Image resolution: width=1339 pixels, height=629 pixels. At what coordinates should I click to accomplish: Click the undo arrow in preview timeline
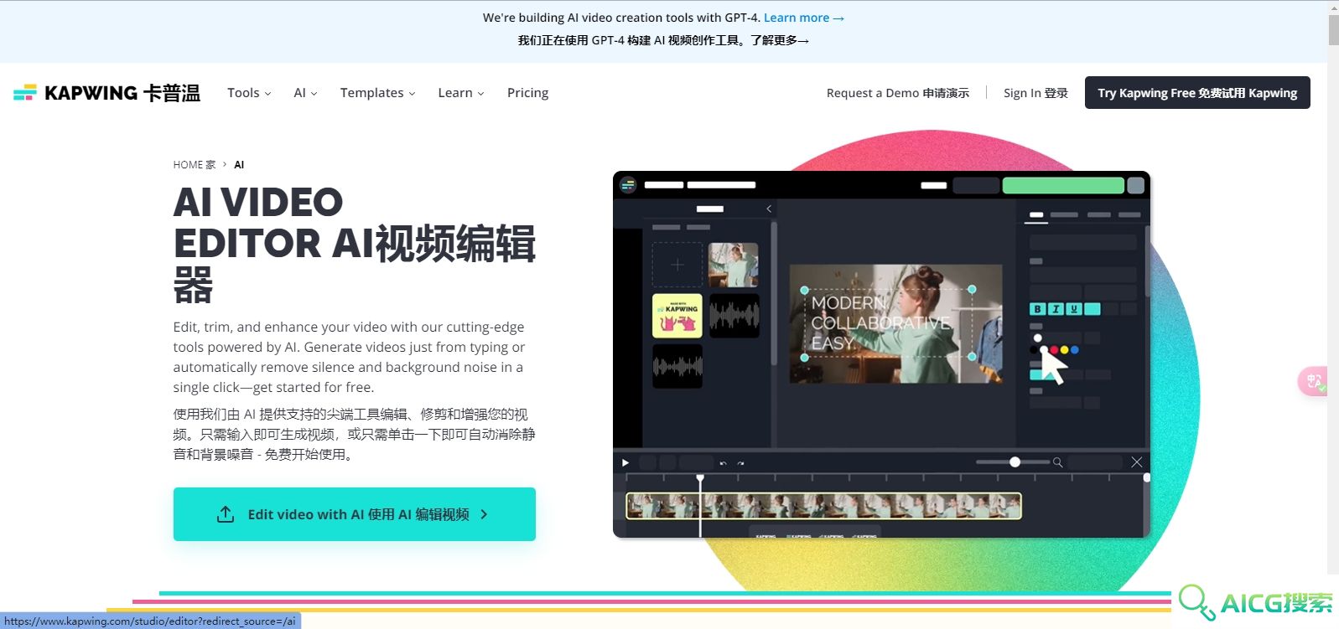(723, 463)
